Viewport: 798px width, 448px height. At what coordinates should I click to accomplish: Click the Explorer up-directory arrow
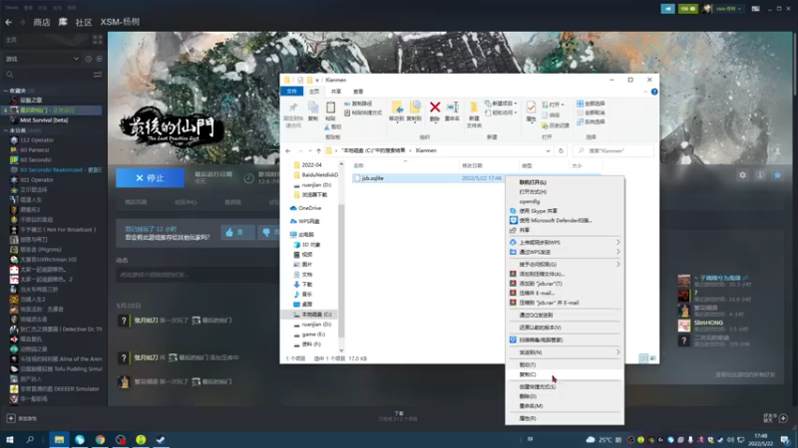tap(318, 151)
